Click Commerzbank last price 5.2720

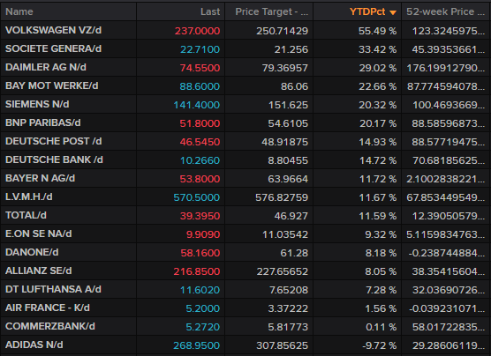[203, 327]
